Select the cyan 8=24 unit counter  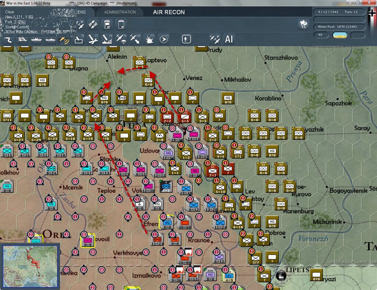(51, 169)
